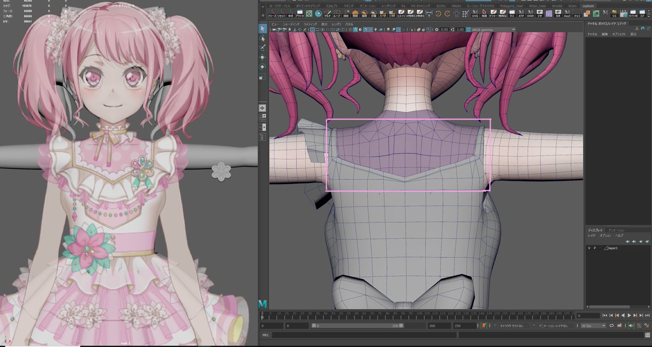This screenshot has height=347, width=652.
Task: Click the current frame input field
Action: click(587, 315)
